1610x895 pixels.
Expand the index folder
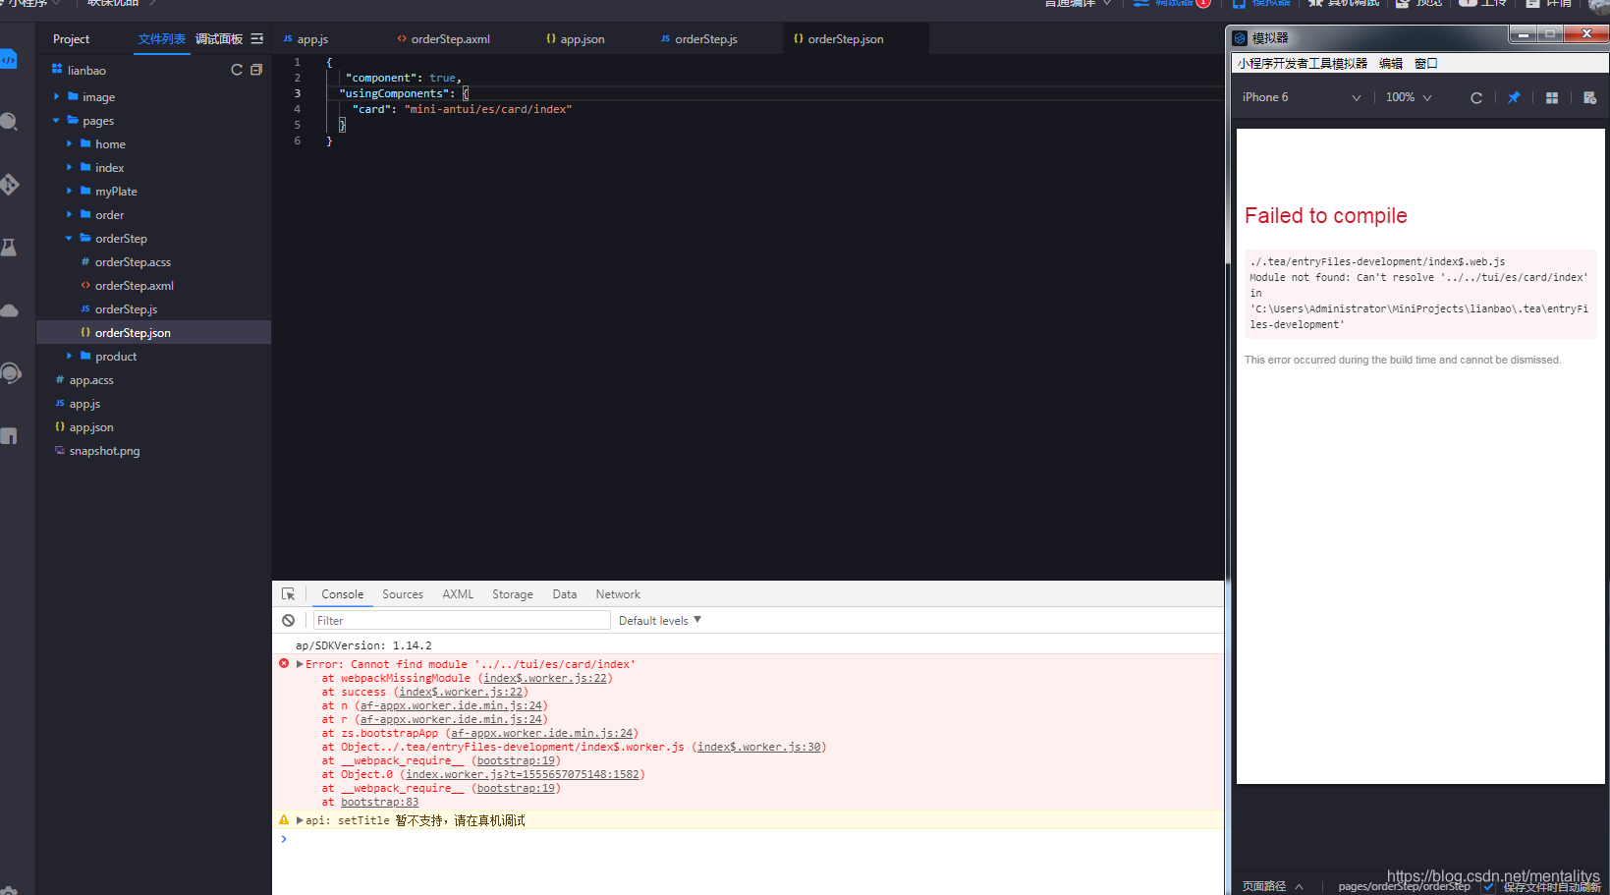(x=69, y=168)
